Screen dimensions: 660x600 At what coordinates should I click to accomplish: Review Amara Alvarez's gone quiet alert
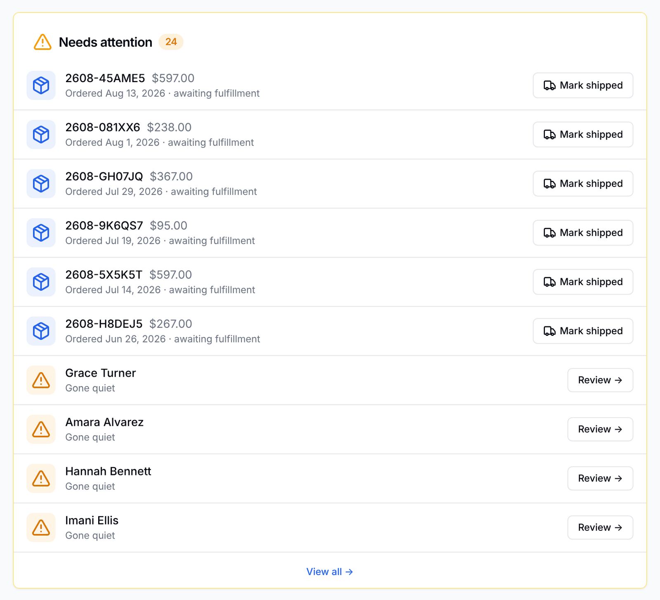coord(600,429)
